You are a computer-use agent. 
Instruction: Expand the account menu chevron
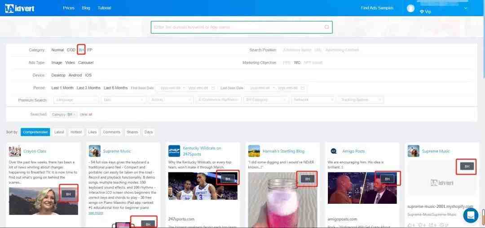pos(466,9)
